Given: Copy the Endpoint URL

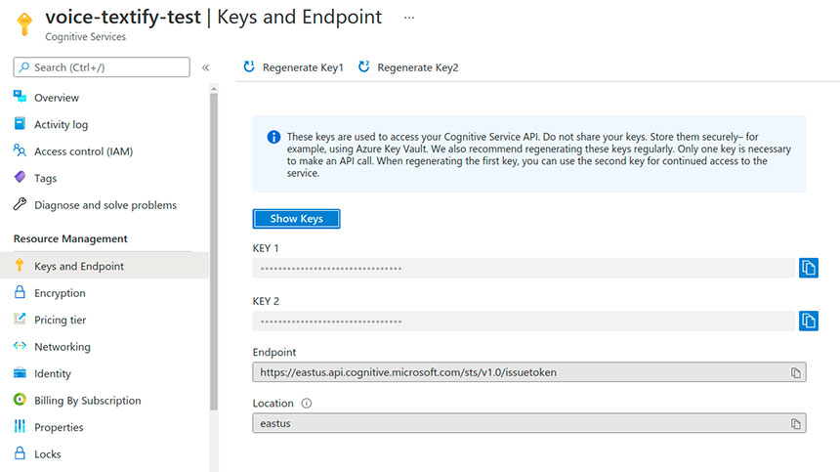Looking at the screenshot, I should click(796, 373).
